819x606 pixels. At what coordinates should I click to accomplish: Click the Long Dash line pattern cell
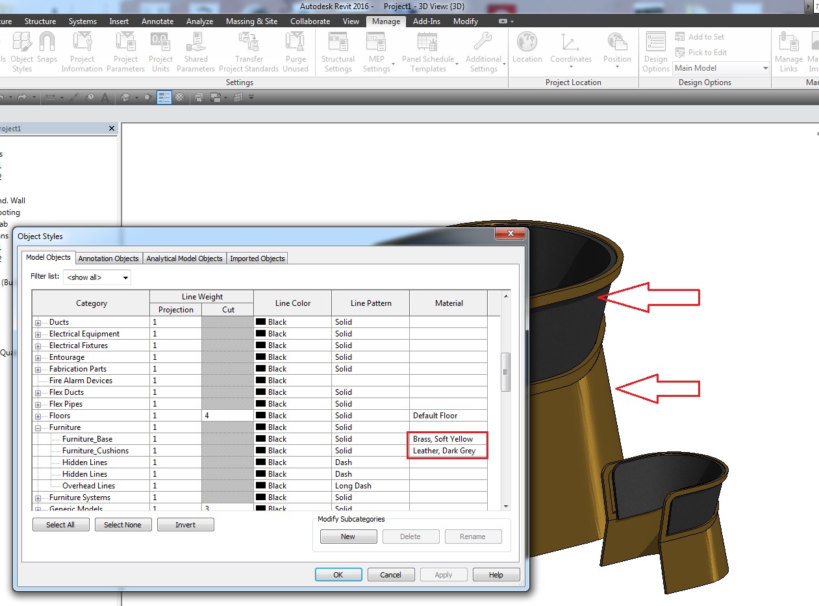(x=370, y=486)
